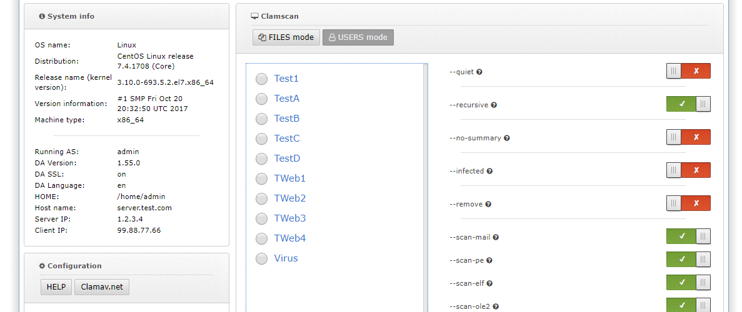Click the help icon beside --infected
Screen dimensions: 742x312
pos(490,172)
